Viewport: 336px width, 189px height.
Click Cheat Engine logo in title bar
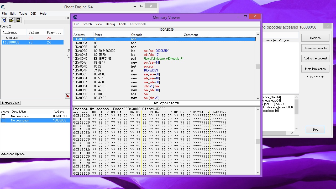coord(3,7)
